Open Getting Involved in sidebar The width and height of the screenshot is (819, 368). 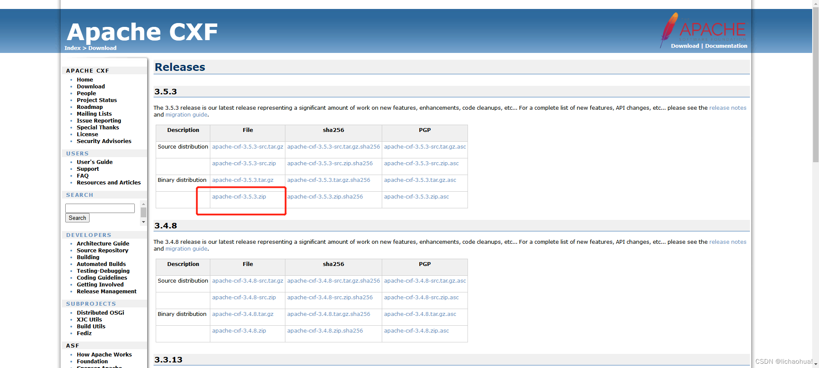(100, 285)
